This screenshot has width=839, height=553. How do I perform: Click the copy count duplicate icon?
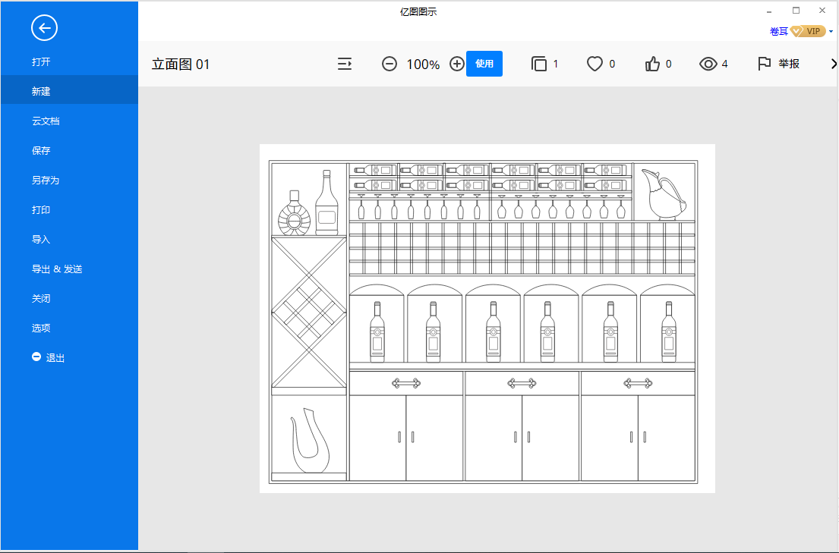[539, 64]
